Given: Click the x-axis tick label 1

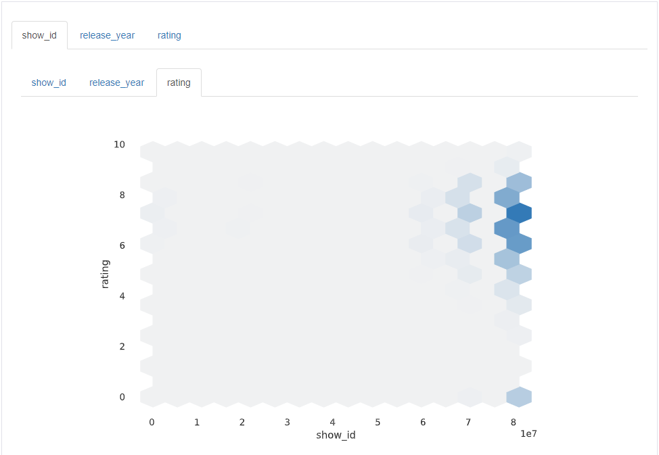Looking at the screenshot, I should coord(197,422).
